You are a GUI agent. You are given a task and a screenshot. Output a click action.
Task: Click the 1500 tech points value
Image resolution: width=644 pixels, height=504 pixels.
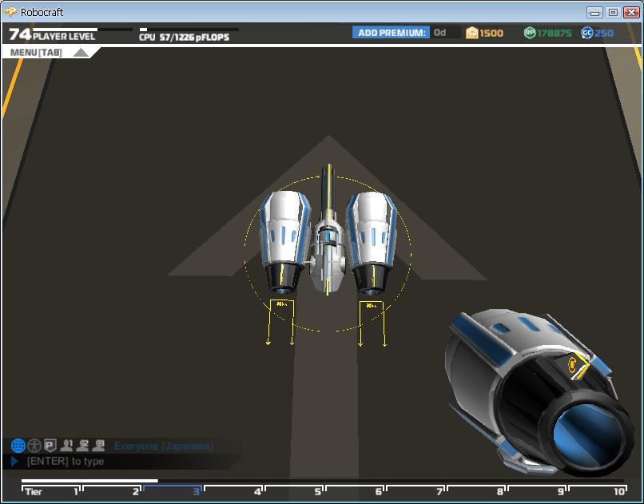[491, 34]
